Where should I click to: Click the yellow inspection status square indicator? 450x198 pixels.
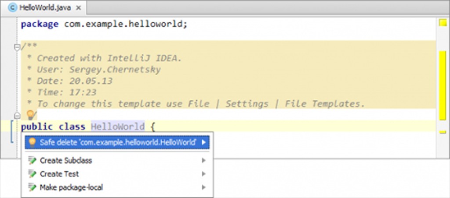[443, 22]
